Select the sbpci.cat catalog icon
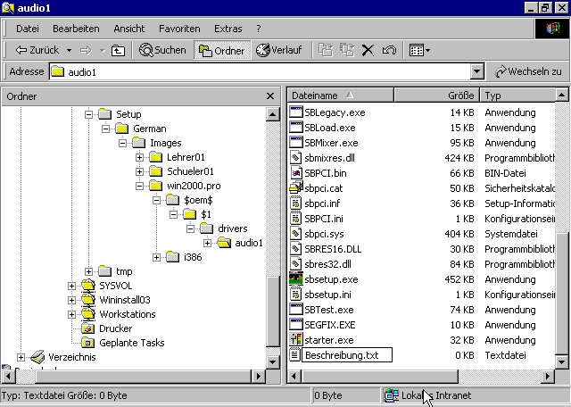 tap(295, 188)
